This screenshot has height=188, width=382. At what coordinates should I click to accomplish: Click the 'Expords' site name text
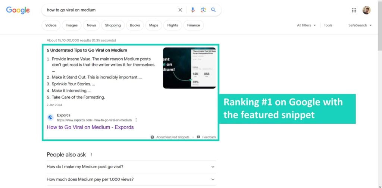[x=63, y=115]
